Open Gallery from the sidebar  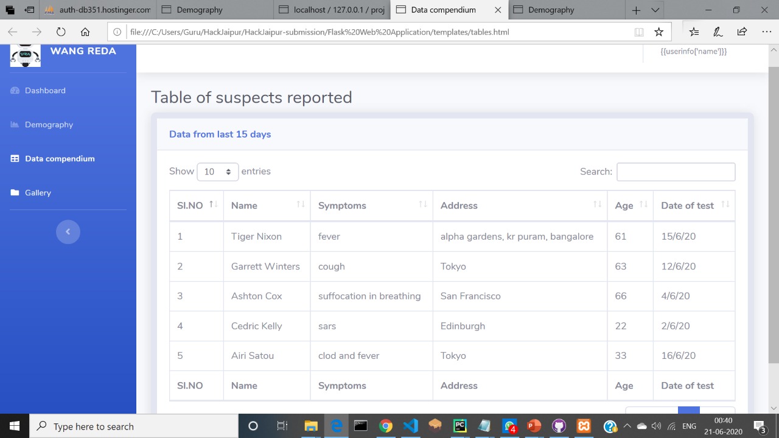tap(30, 193)
